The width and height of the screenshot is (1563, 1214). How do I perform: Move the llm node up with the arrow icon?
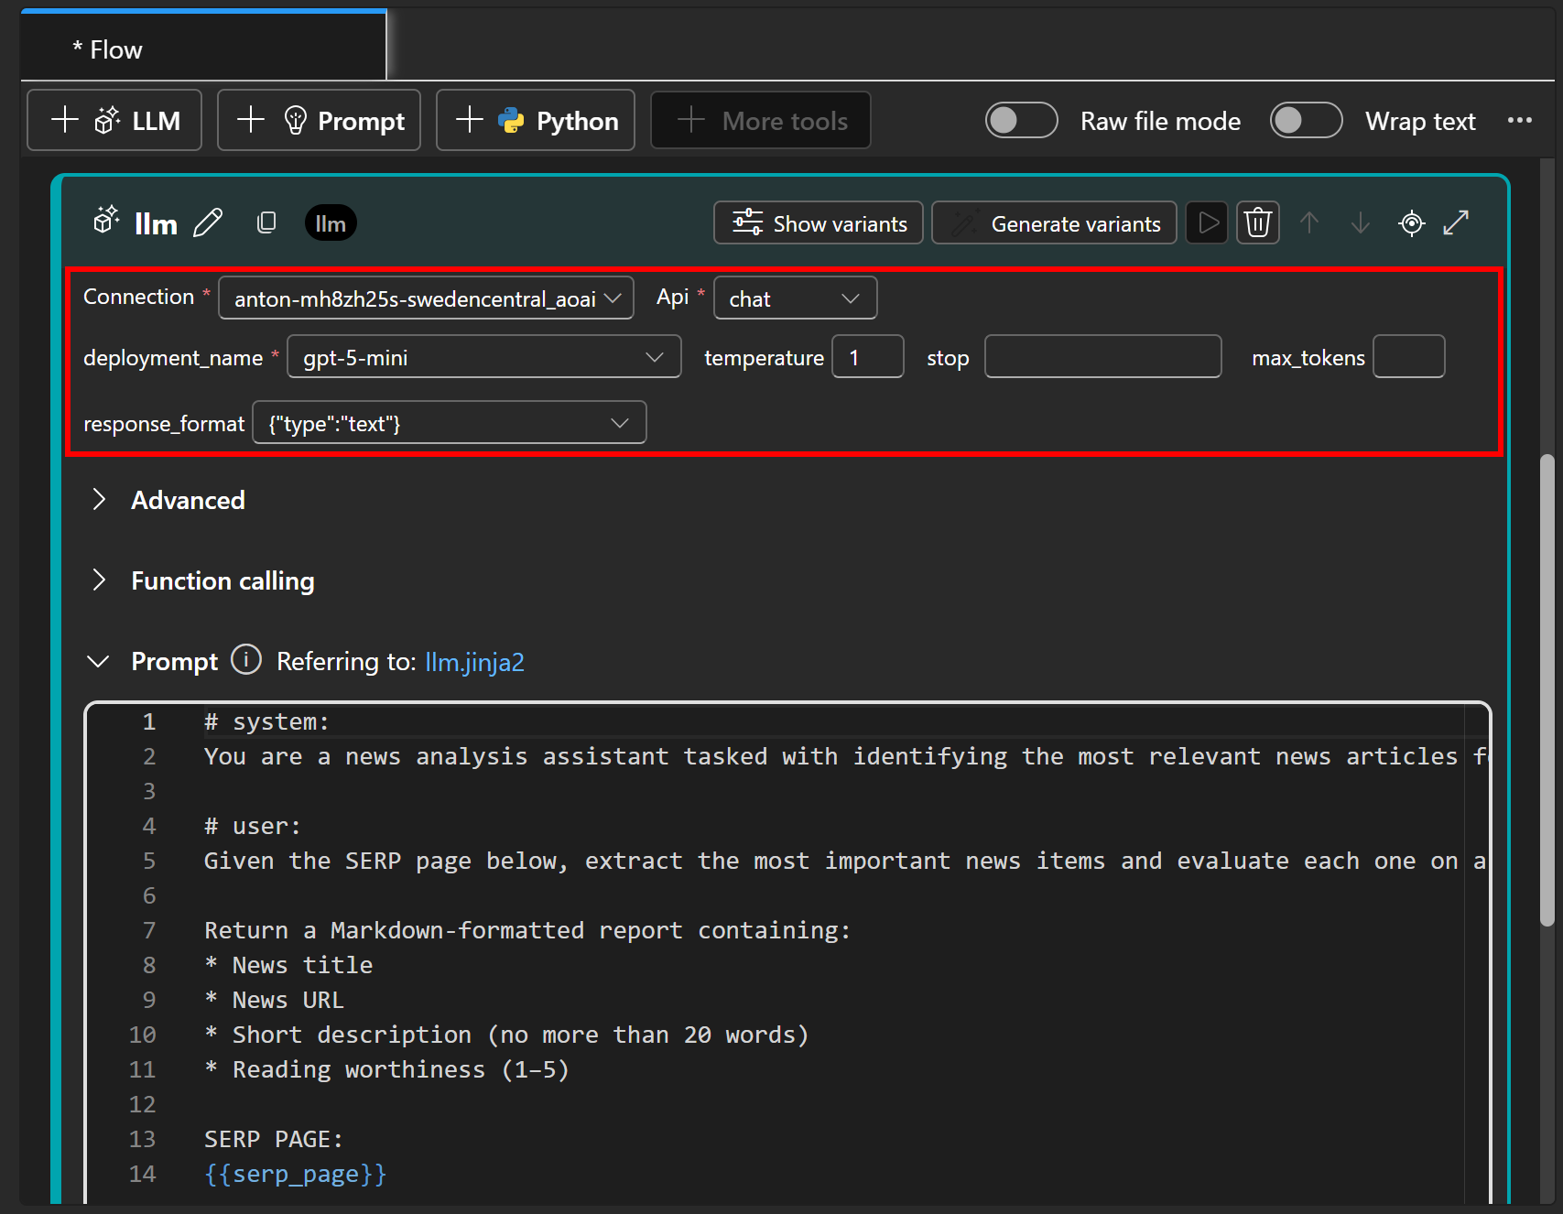tap(1310, 222)
